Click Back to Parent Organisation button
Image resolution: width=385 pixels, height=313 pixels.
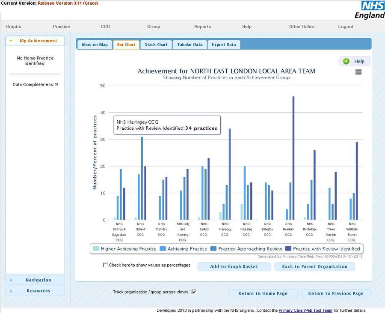tap(314, 267)
